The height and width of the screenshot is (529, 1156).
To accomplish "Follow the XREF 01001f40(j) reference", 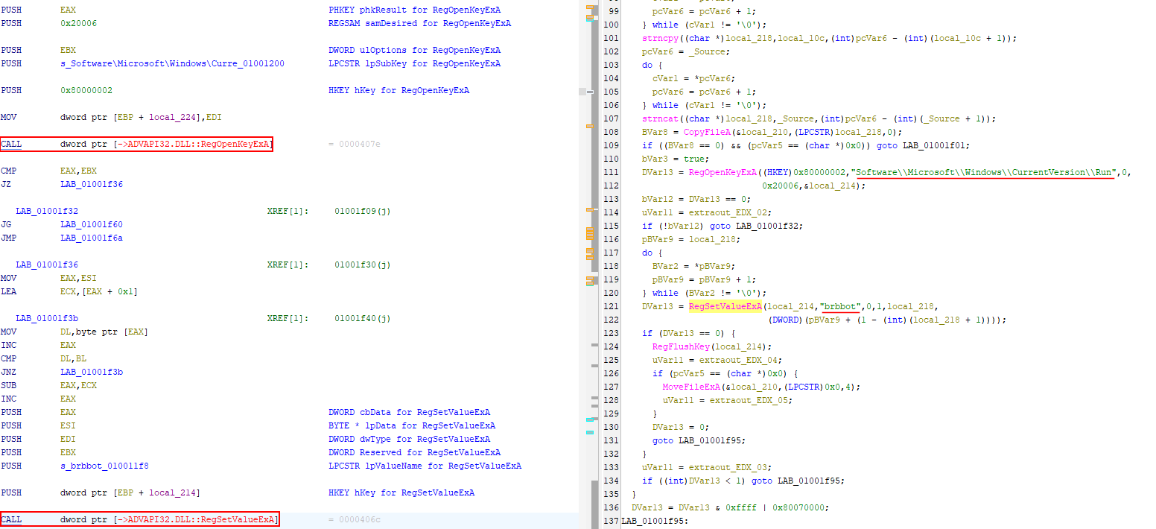I will point(362,318).
